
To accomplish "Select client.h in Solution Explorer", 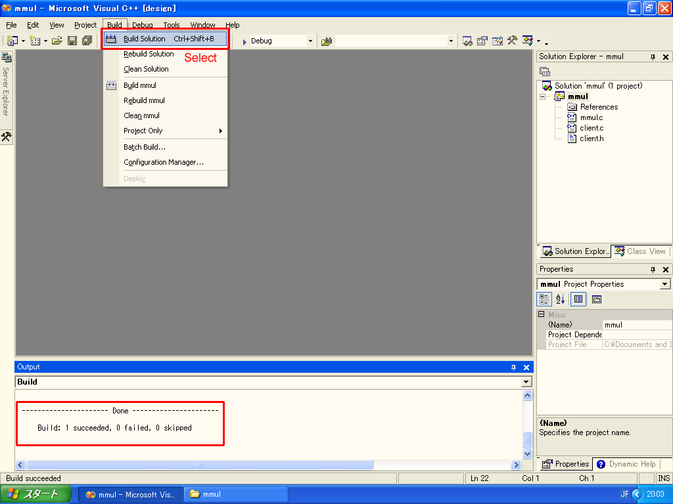I will coord(592,138).
